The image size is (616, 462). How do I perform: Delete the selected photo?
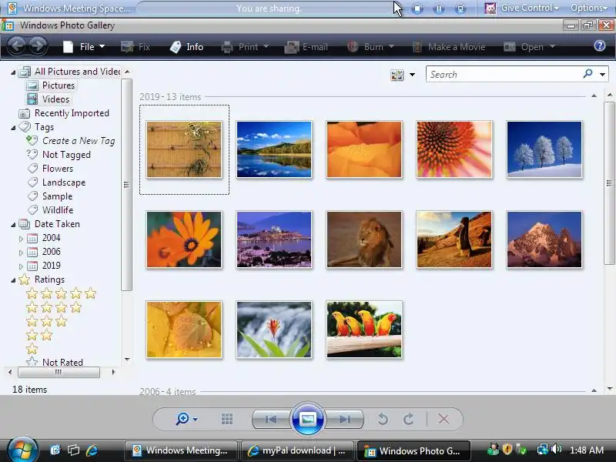tap(444, 419)
